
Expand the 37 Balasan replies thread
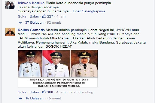[34, 23]
